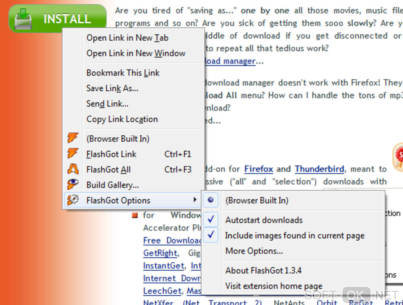
Task: Select Save Link As menu entry
Action: point(112,88)
